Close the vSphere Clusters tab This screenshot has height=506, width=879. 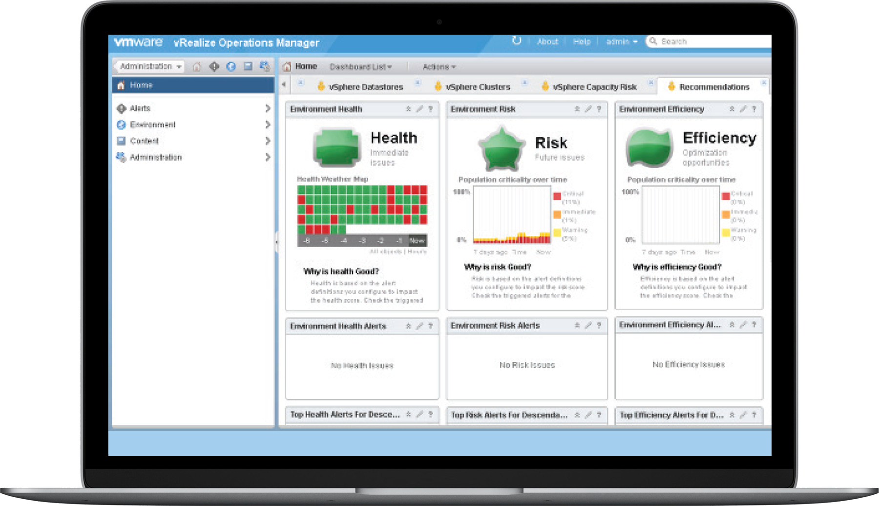coord(524,83)
